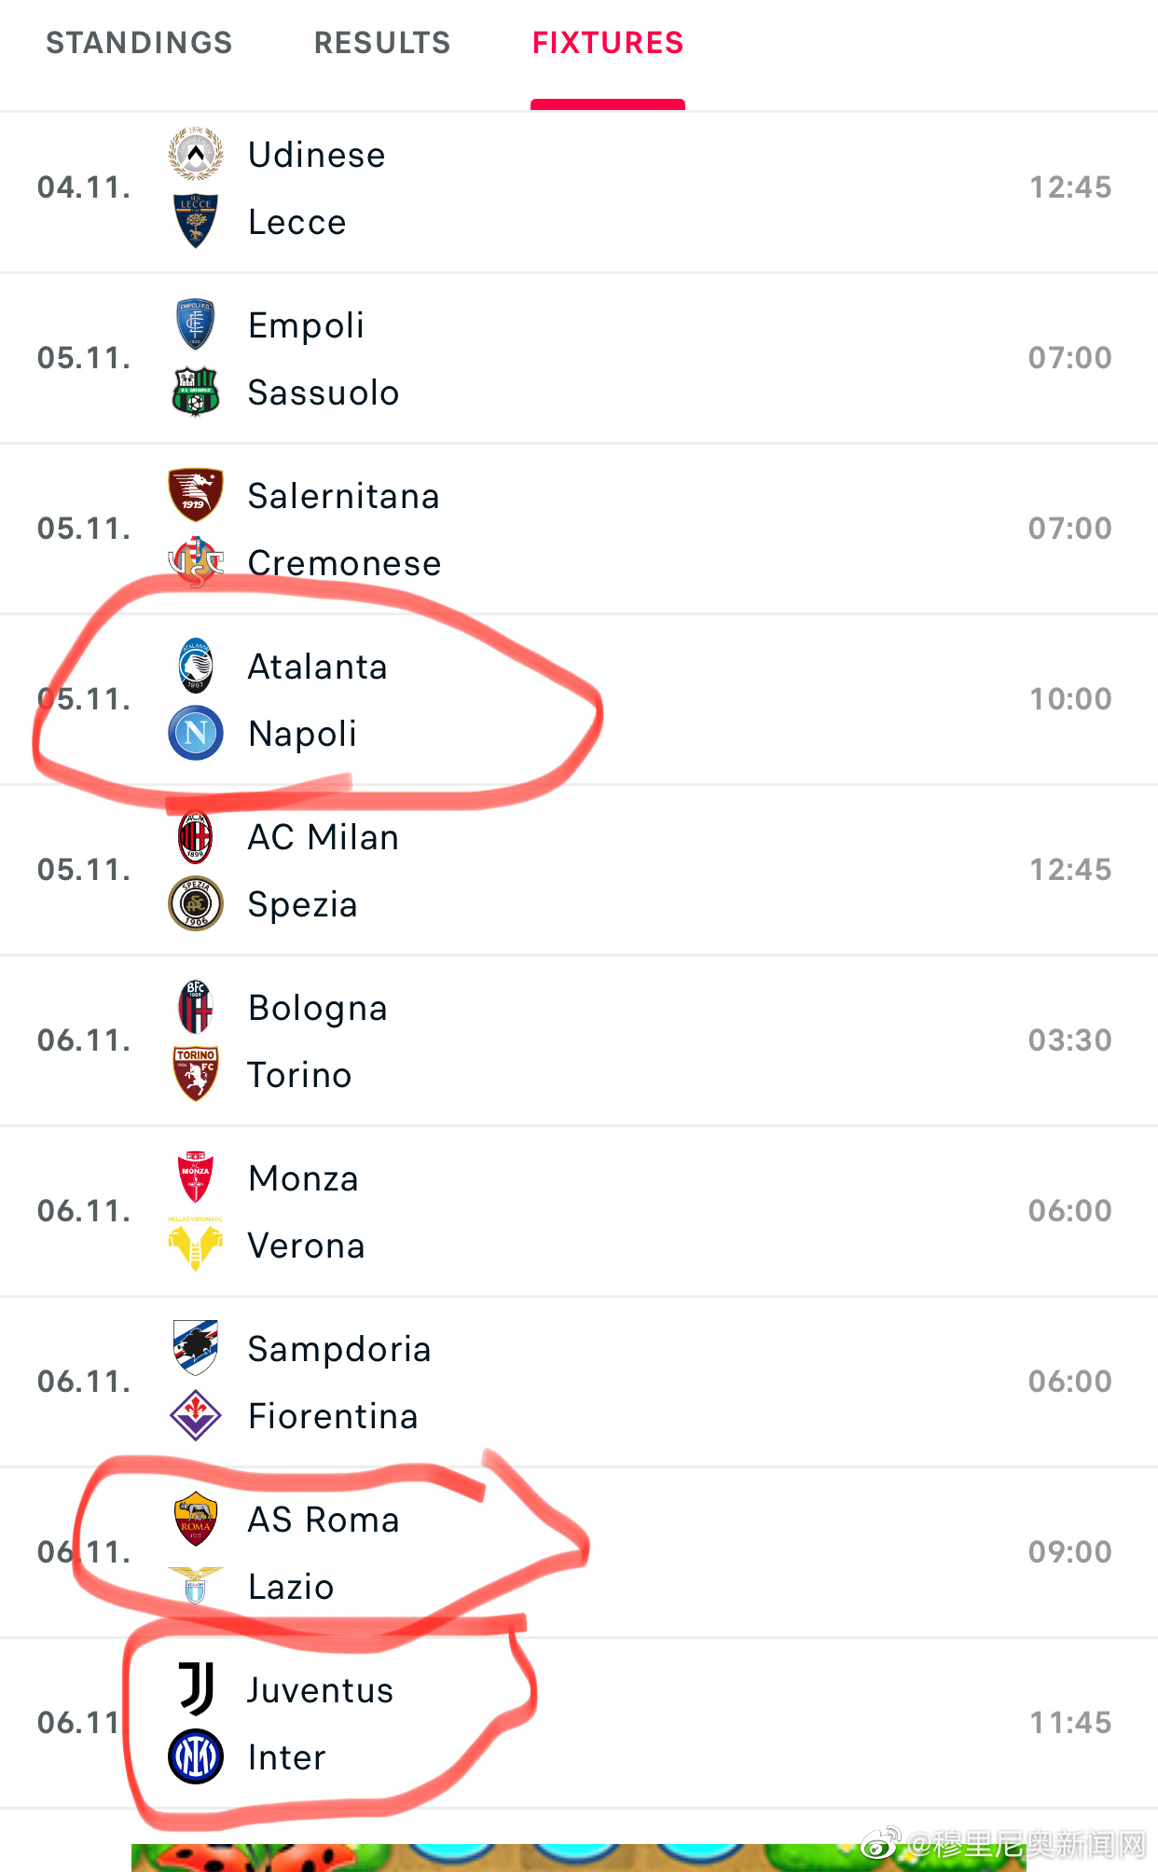Switch to the Standings tab
The height and width of the screenshot is (1872, 1158).
pos(139,43)
